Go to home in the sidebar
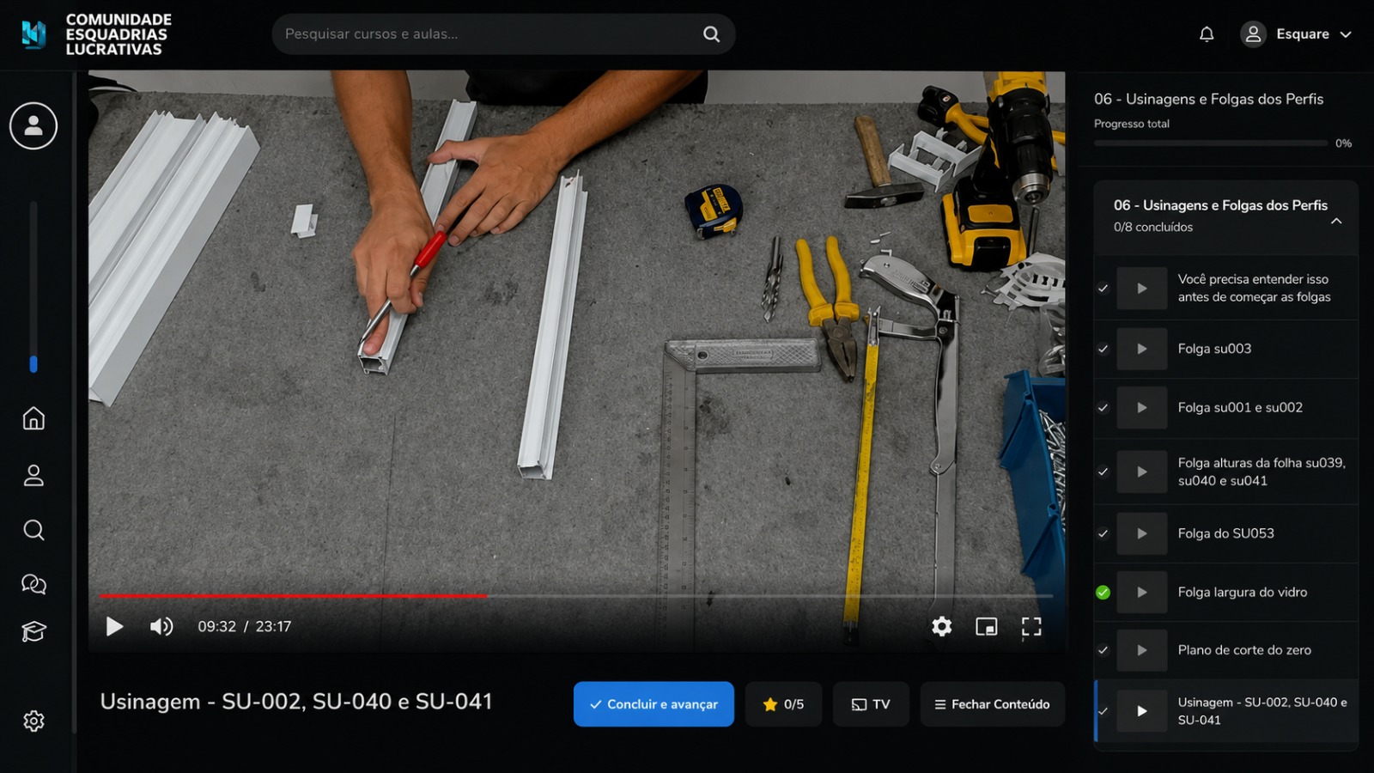 click(x=33, y=418)
